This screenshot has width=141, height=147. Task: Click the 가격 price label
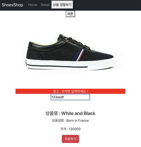point(63,129)
